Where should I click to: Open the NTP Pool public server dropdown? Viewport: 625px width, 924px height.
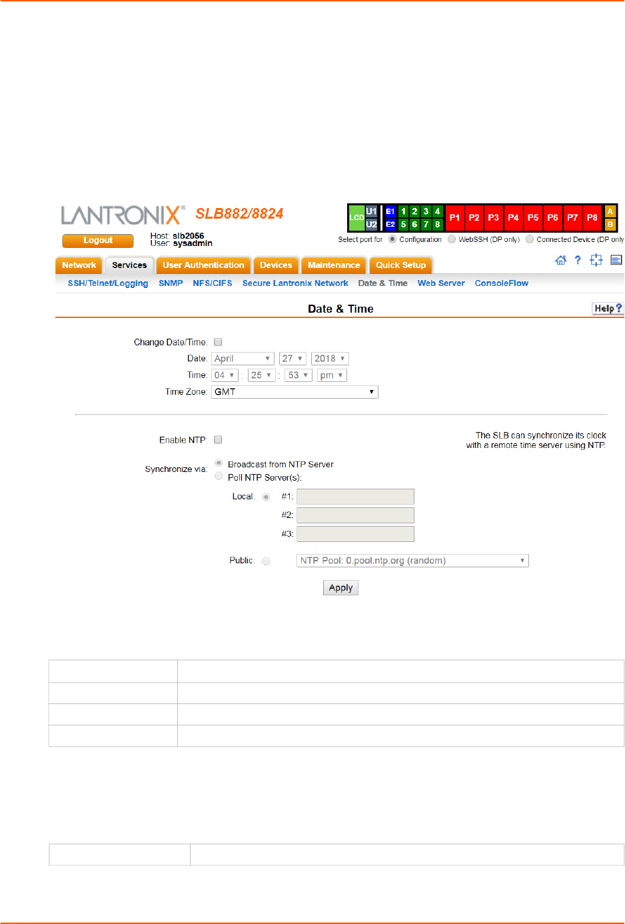412,561
